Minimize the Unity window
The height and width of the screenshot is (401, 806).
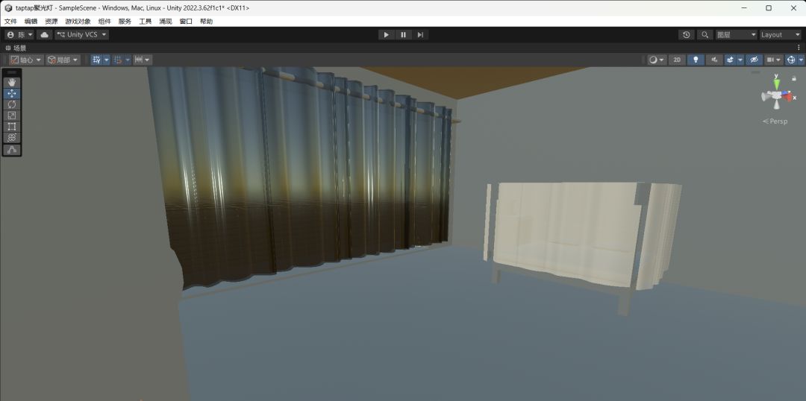pyautogui.click(x=745, y=7)
